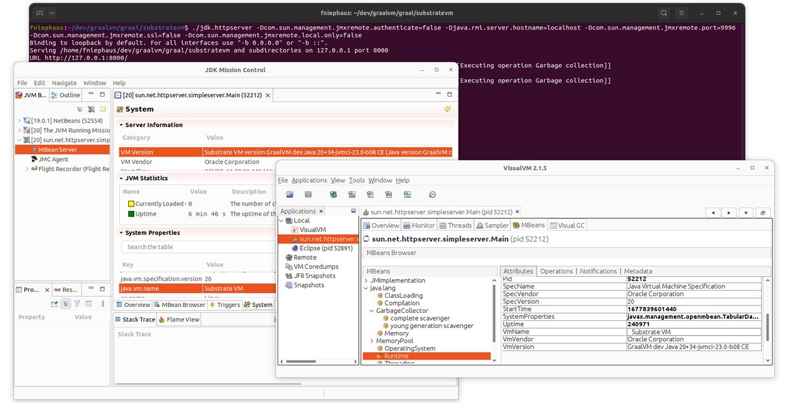Collapse sun.net.httpserver node in JVM Browser
Image resolution: width=789 pixels, height=403 pixels.
tap(19, 140)
